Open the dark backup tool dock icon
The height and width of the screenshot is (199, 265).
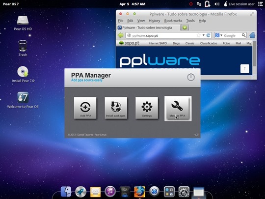point(125,192)
